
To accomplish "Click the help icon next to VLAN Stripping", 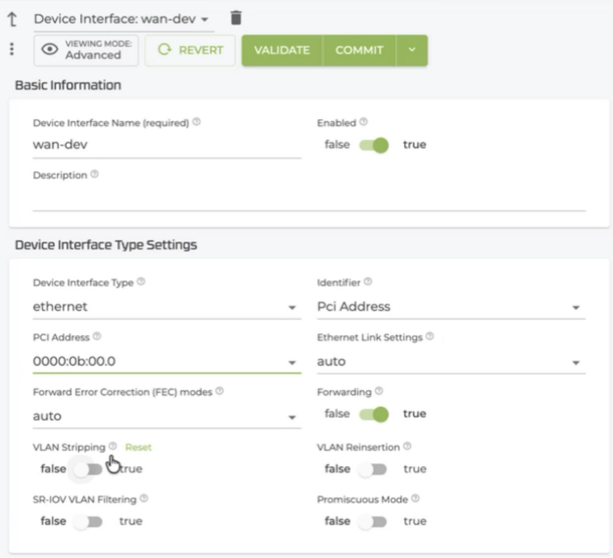I will [x=113, y=446].
